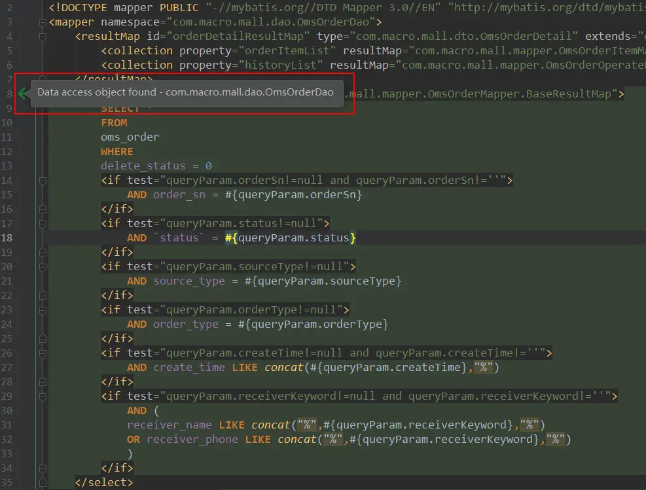Click the green navigate-to-DAO gutter arrow on line 8
This screenshot has width=646, height=490.
point(23,94)
